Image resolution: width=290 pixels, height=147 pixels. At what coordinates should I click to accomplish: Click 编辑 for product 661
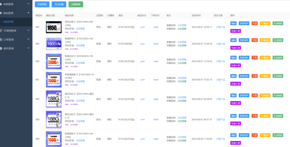point(233,76)
